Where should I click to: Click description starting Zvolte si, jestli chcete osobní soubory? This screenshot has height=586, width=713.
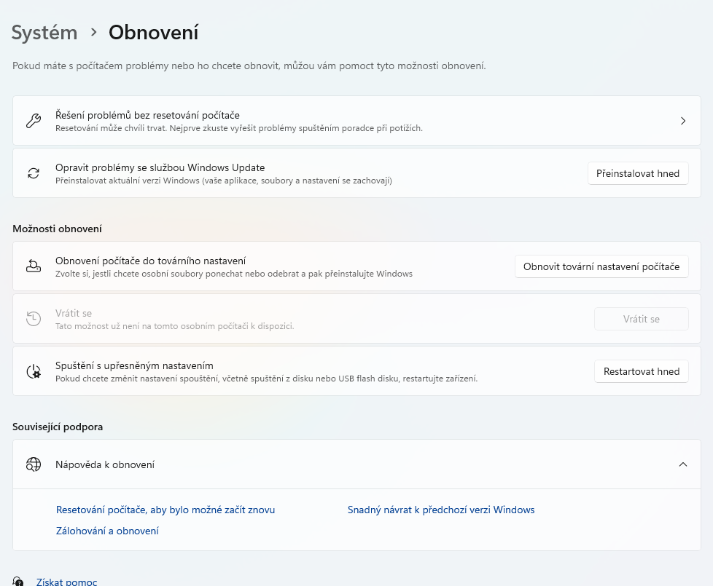(x=234, y=274)
